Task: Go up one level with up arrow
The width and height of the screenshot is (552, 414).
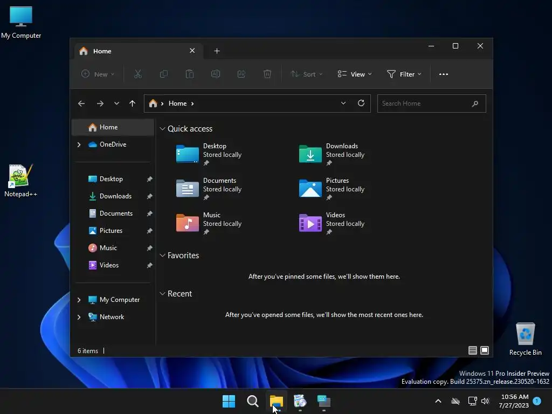Action: coord(132,103)
